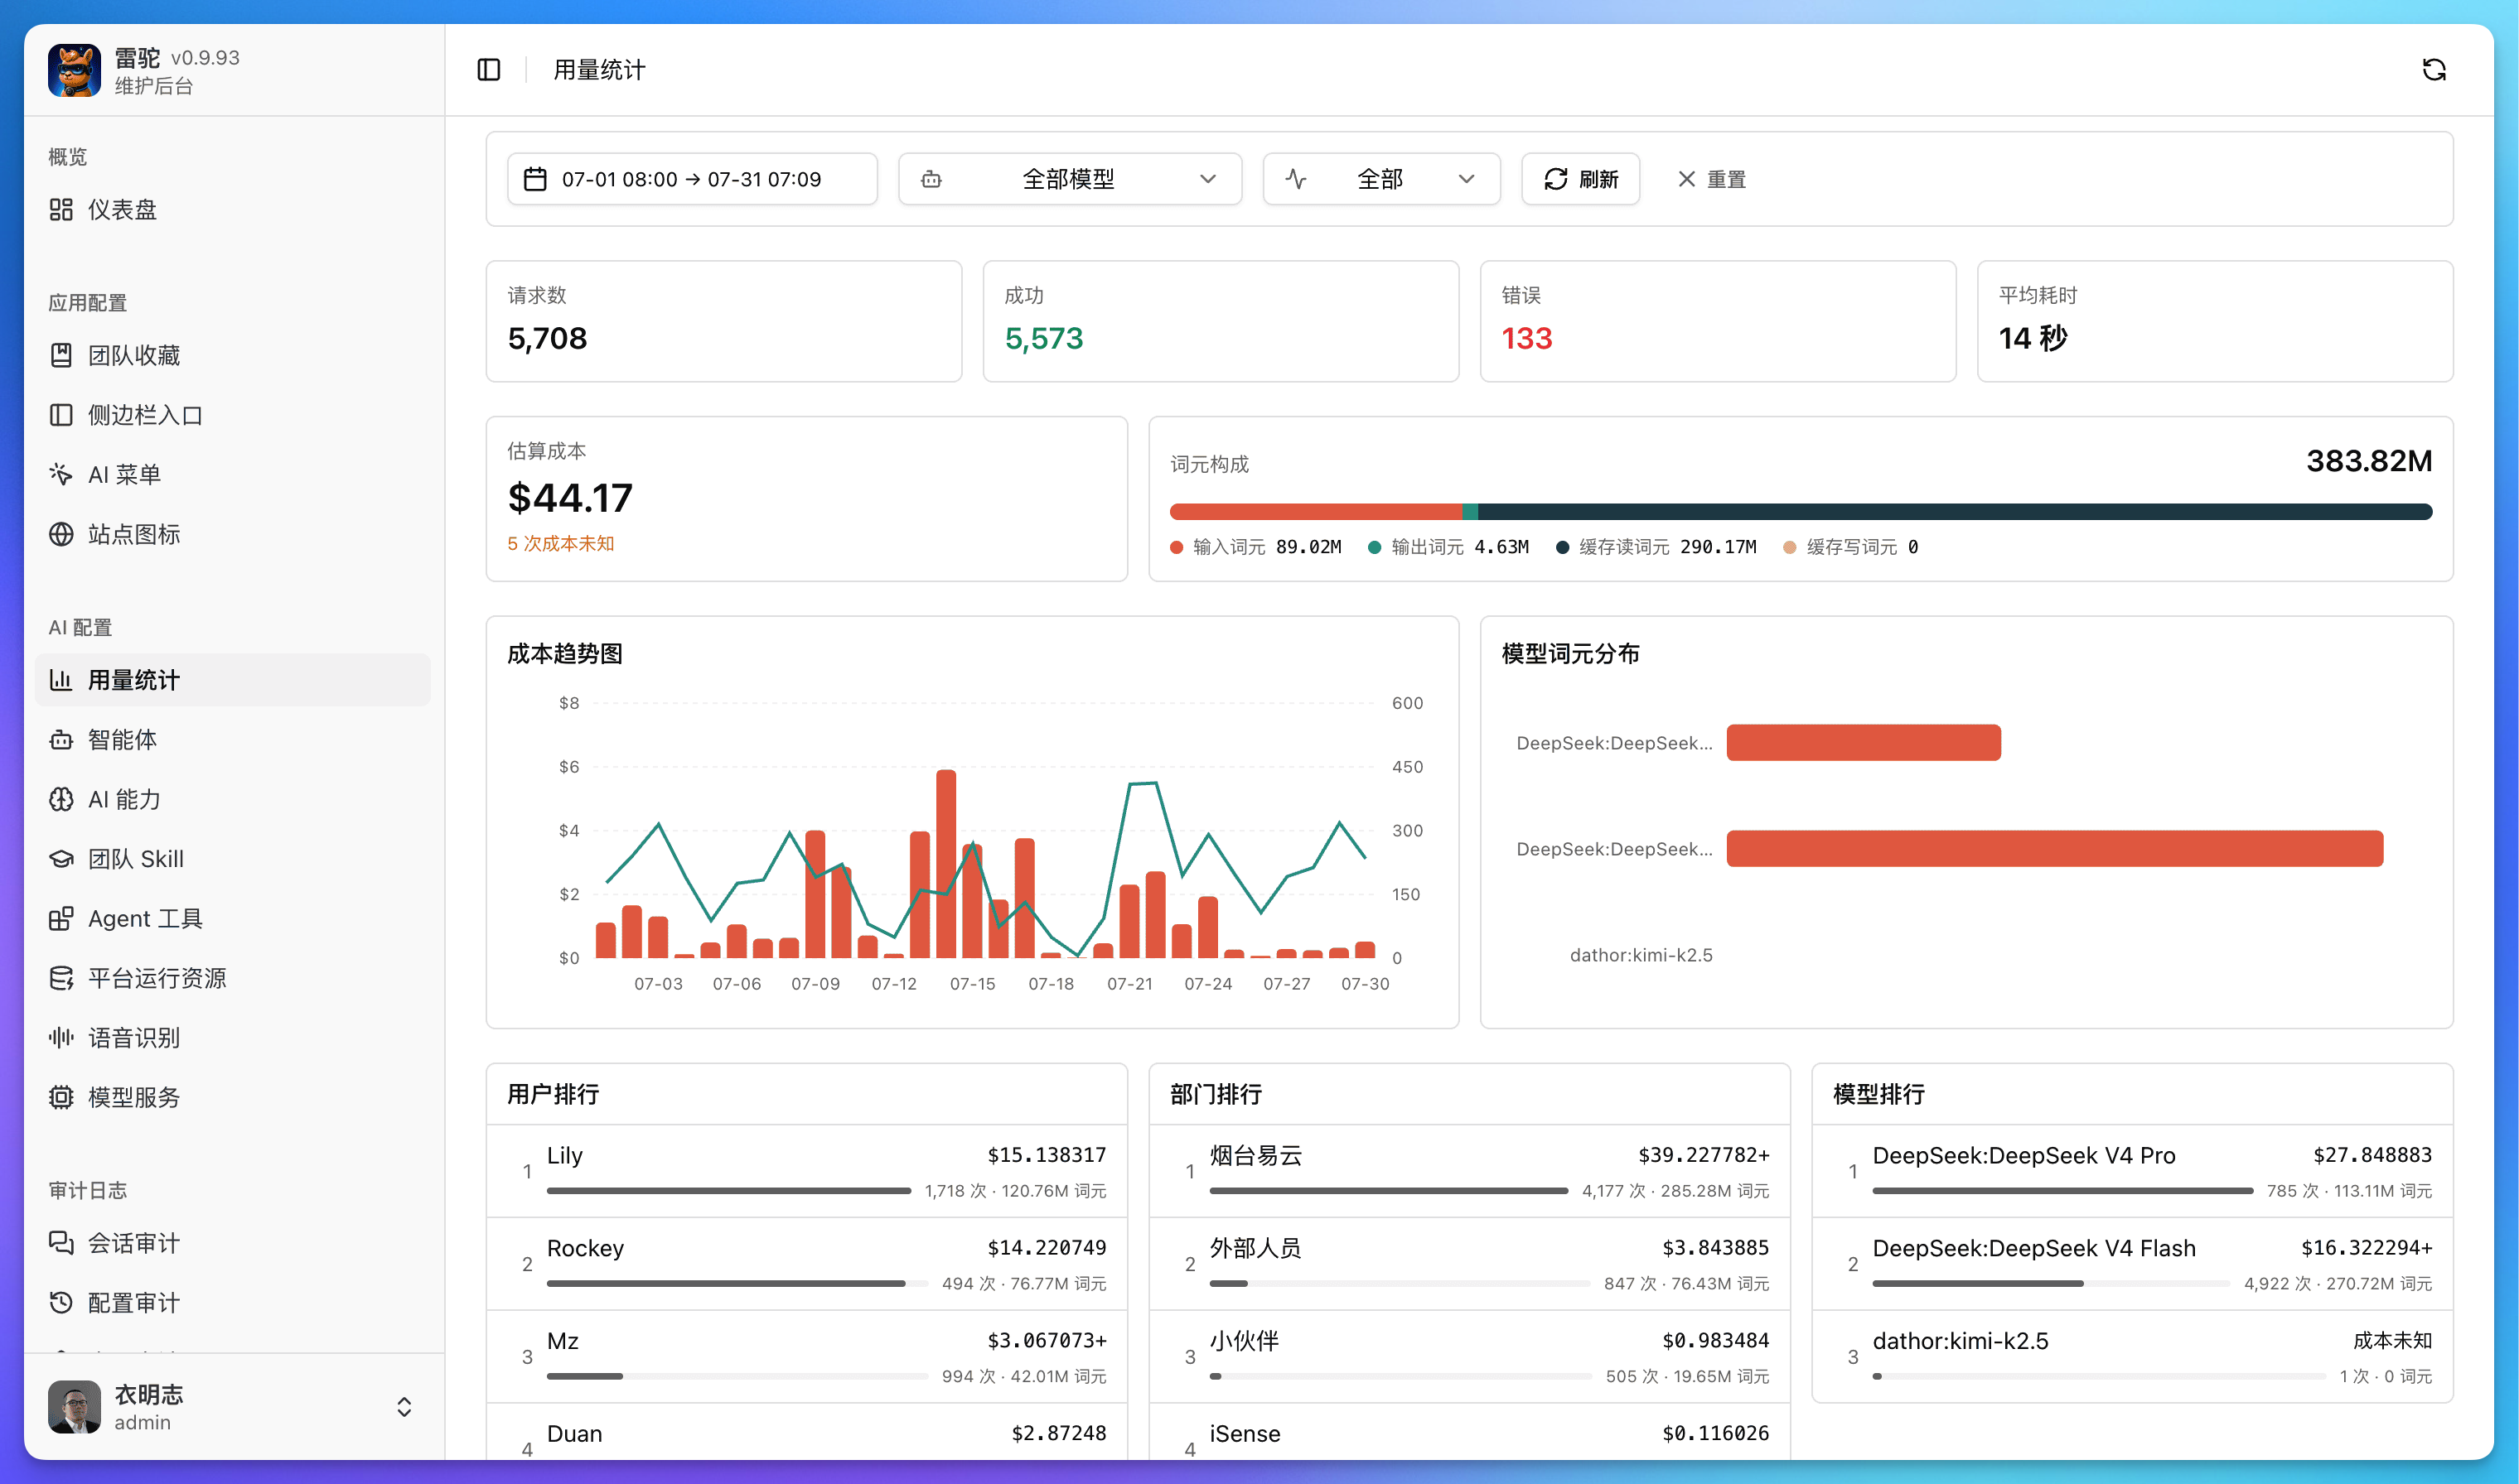
Task: Click the 缓存写词元 tan legend dot
Action: [1790, 547]
